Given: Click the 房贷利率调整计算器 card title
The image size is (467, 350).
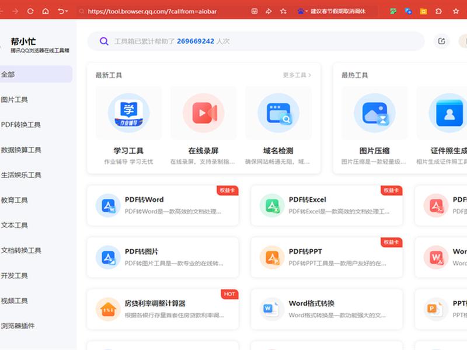Looking at the screenshot, I should click(x=155, y=303).
